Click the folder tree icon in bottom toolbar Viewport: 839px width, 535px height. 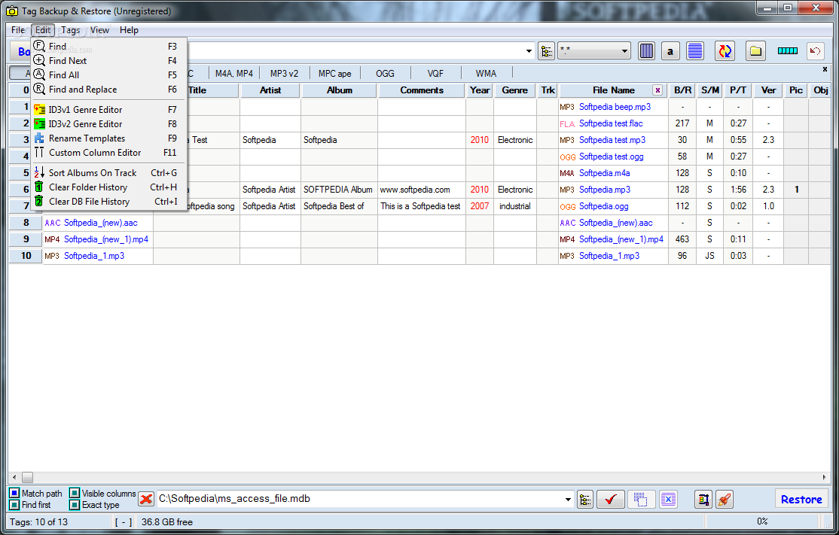pos(585,500)
